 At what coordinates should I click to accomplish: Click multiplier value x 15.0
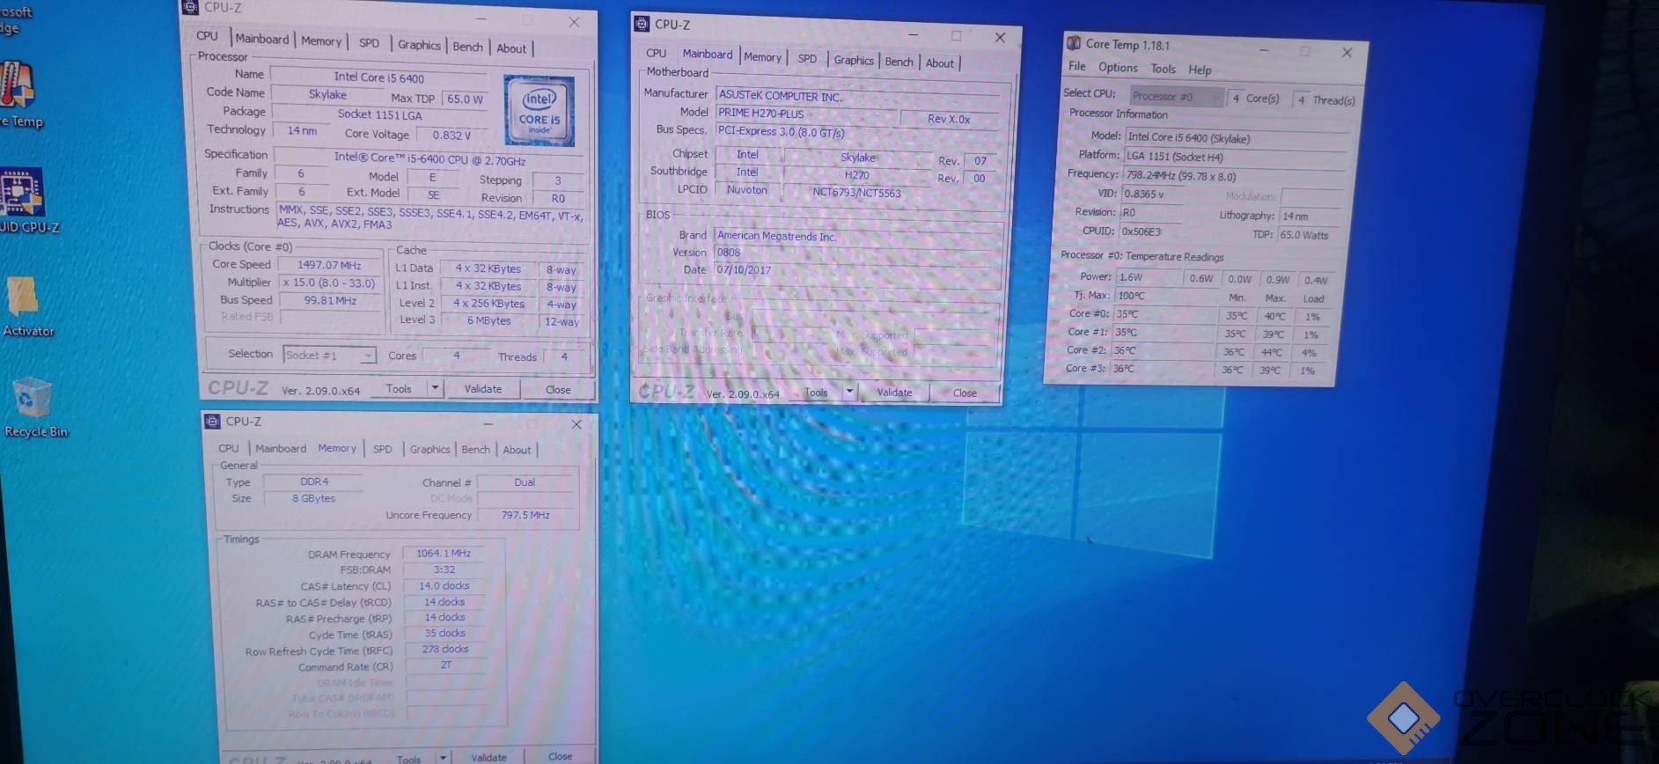point(330,283)
